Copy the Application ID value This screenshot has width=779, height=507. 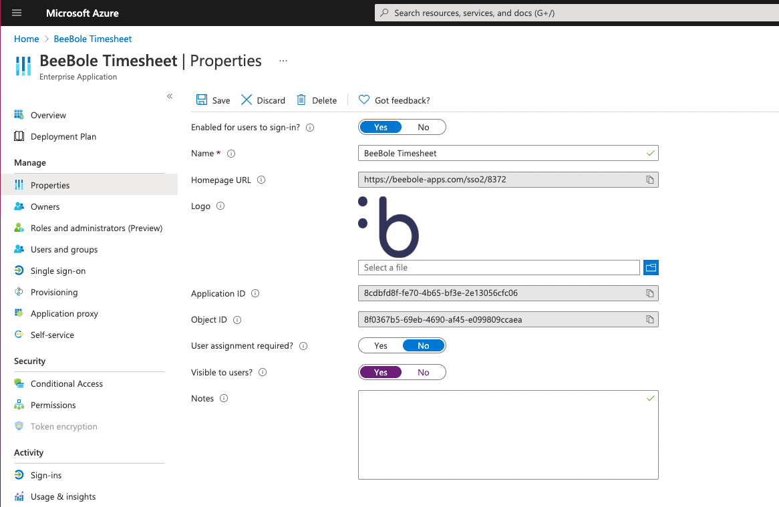coord(649,293)
